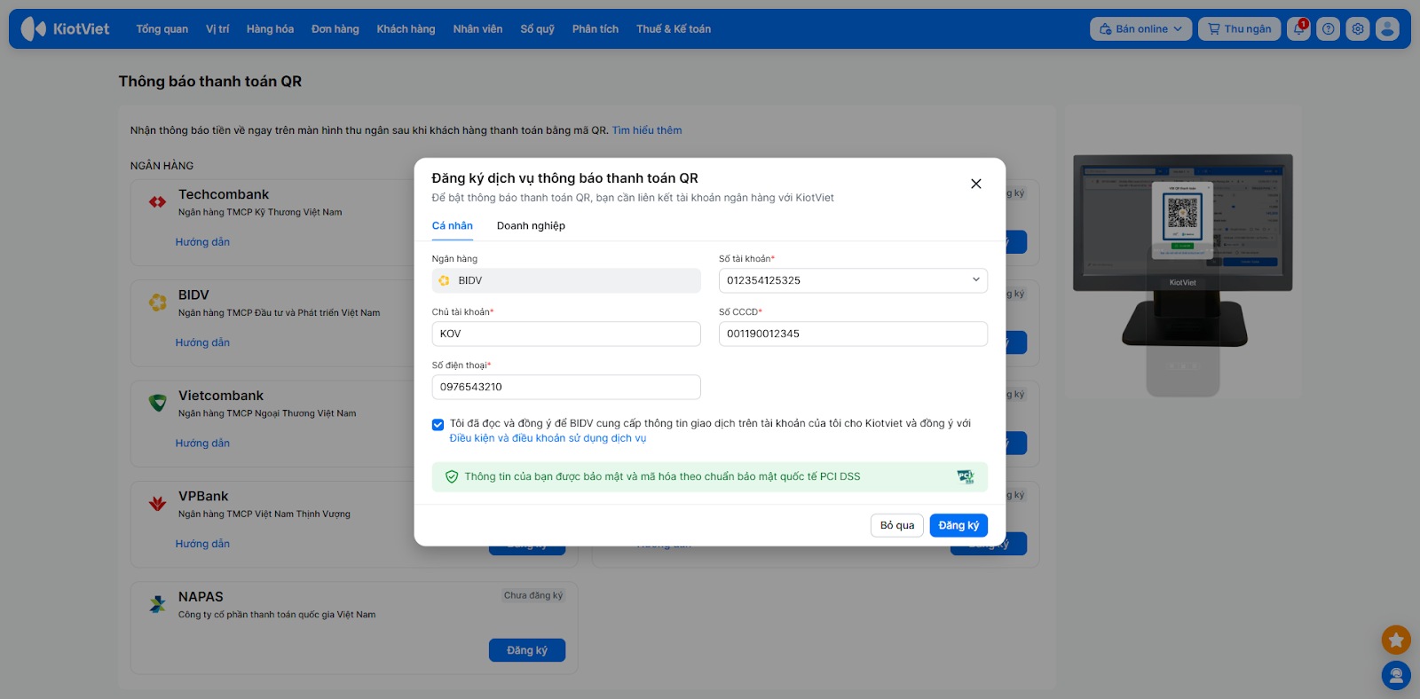Open the Thuế & Kế toán menu
The height and width of the screenshot is (699, 1420).
pos(674,29)
